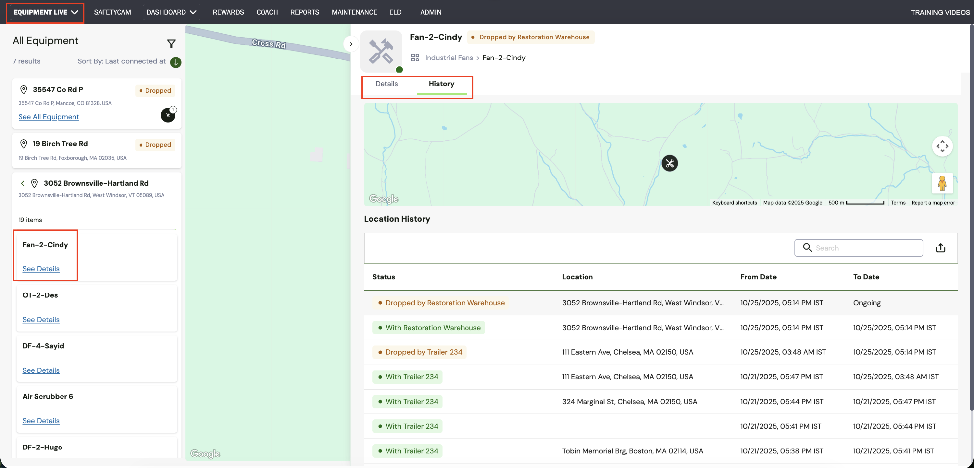
Task: Switch to the Details tab
Action: [386, 84]
